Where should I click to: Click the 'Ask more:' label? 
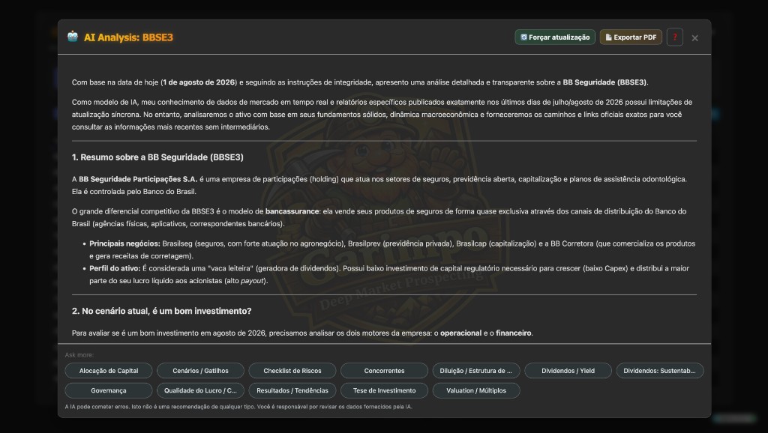click(79, 355)
